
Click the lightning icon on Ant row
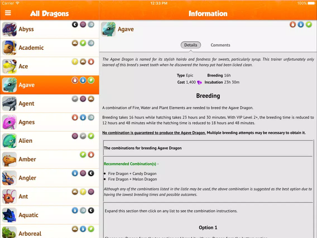(x=83, y=192)
